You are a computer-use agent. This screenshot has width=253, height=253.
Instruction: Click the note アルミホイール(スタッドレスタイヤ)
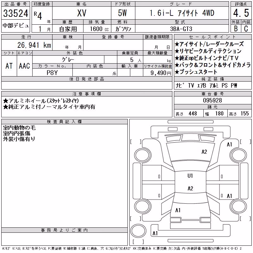point(41,101)
